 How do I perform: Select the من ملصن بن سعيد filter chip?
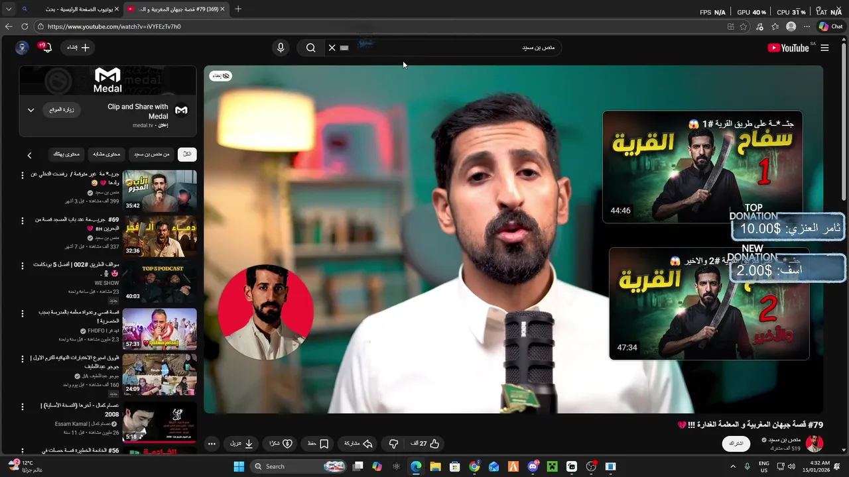[x=152, y=154]
